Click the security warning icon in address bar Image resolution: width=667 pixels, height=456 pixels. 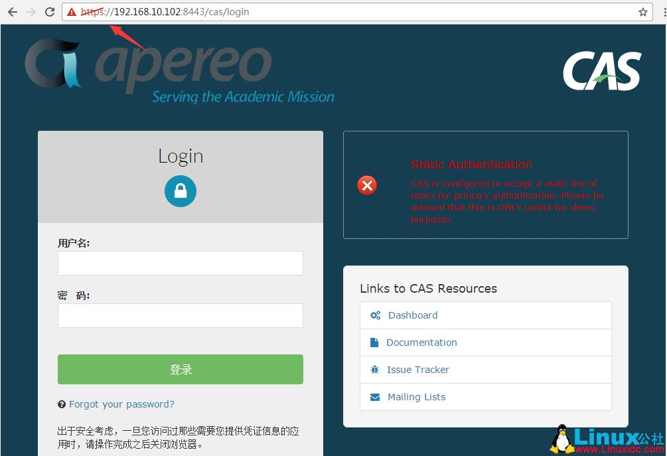coord(72,11)
